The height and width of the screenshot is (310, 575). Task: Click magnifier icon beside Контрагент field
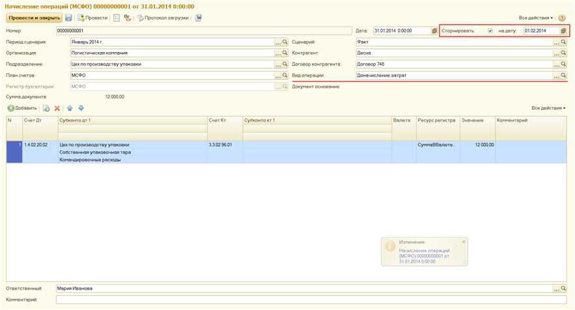tap(563, 53)
